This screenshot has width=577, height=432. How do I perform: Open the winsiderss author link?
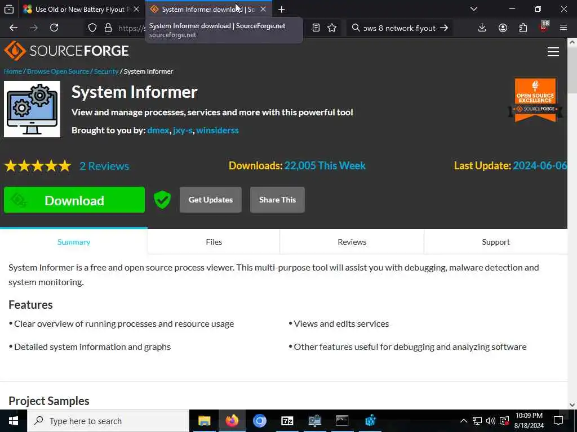click(218, 130)
